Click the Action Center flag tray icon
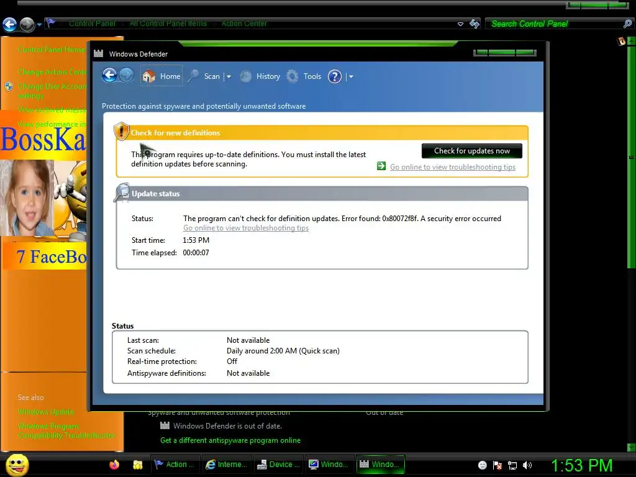Screen dimensions: 636x477 [x=497, y=465]
